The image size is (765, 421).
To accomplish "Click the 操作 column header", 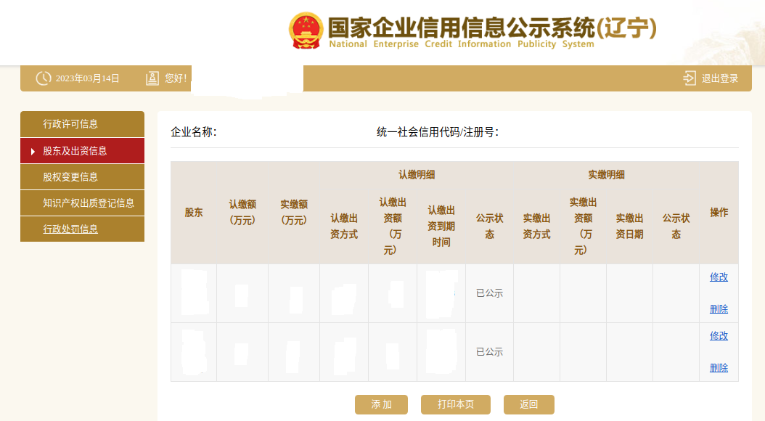I will (x=719, y=212).
